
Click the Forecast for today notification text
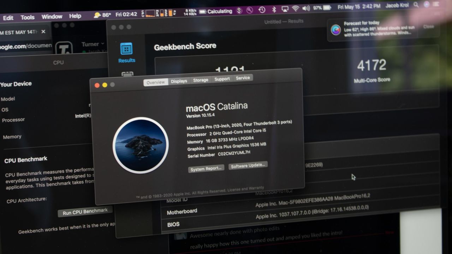tap(379, 29)
